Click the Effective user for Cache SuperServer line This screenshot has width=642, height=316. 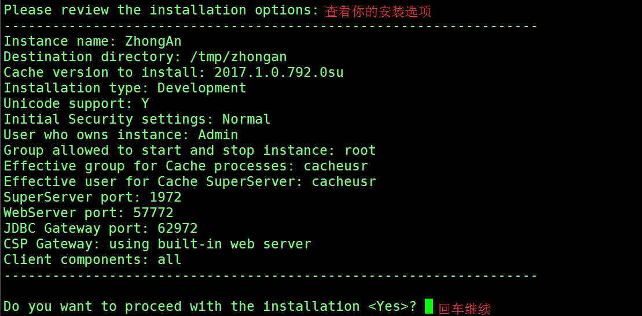tap(190, 181)
